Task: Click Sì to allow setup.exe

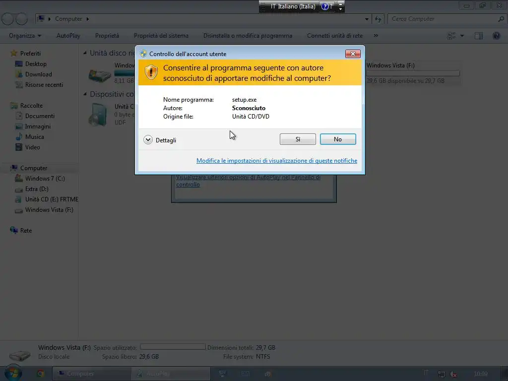Action: point(298,139)
